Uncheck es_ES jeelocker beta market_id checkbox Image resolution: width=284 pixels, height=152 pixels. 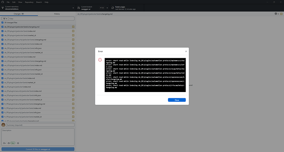tap(2, 83)
